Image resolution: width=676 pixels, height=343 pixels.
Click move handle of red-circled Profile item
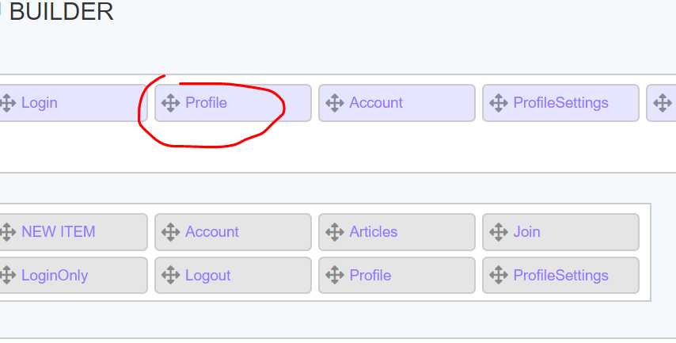(x=170, y=103)
